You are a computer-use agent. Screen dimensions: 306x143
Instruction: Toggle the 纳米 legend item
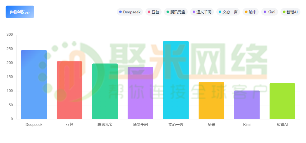[x=251, y=12]
